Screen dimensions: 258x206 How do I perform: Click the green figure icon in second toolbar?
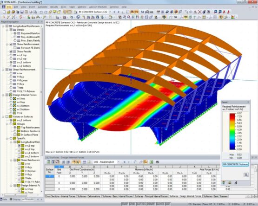coord(29,17)
